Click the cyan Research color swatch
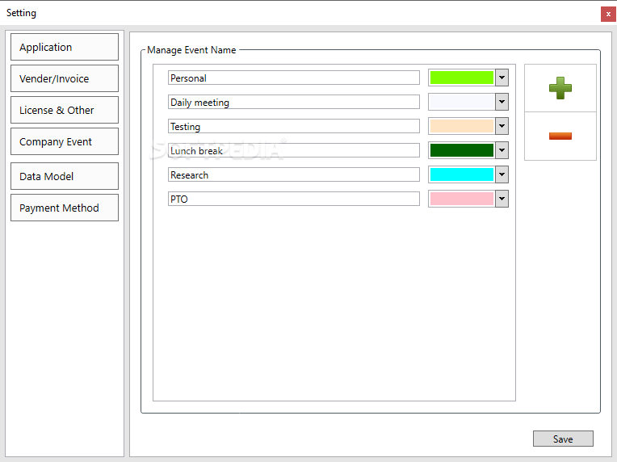Screen dimensions: 617x462 (462, 174)
